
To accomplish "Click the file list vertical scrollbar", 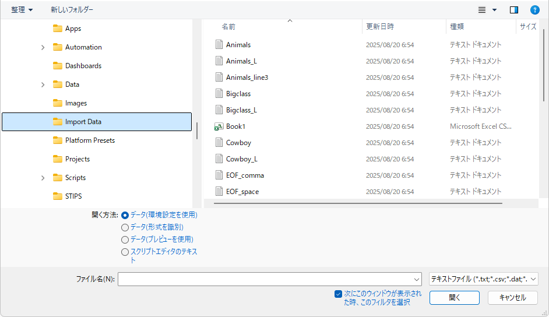I will point(544,65).
